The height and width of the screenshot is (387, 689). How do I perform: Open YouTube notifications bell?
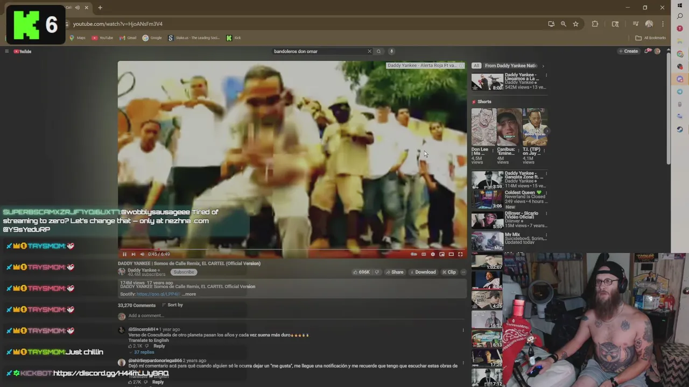648,51
